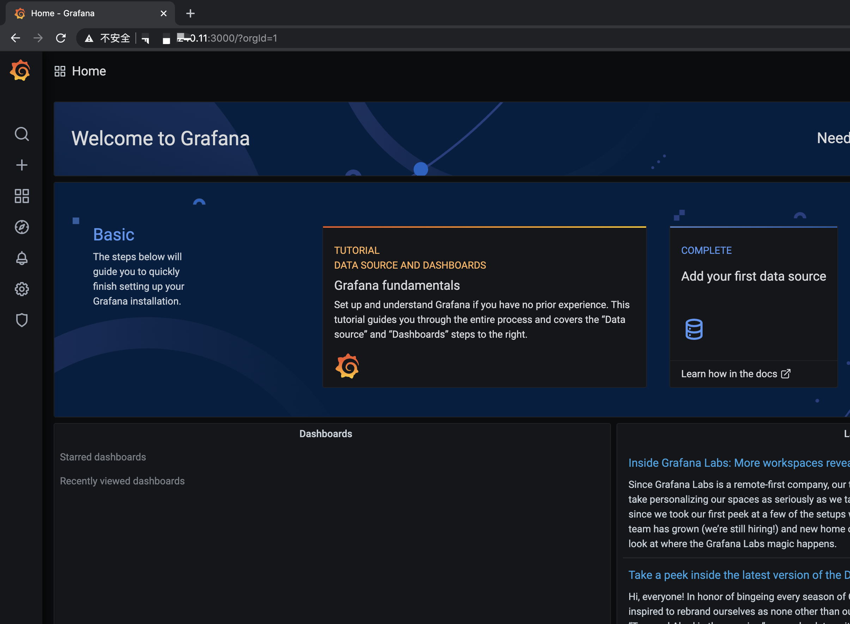Open the Configuration gear icon
The width and height of the screenshot is (850, 624).
pyautogui.click(x=22, y=289)
